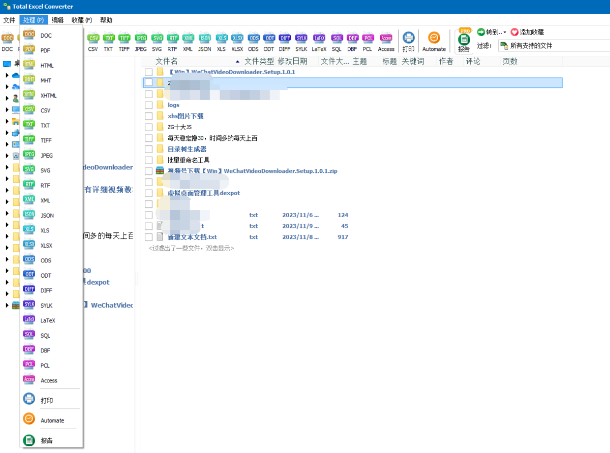This screenshot has width=610, height=453.
Task: Select 报告 at the menu bottom
Action: tap(51, 440)
